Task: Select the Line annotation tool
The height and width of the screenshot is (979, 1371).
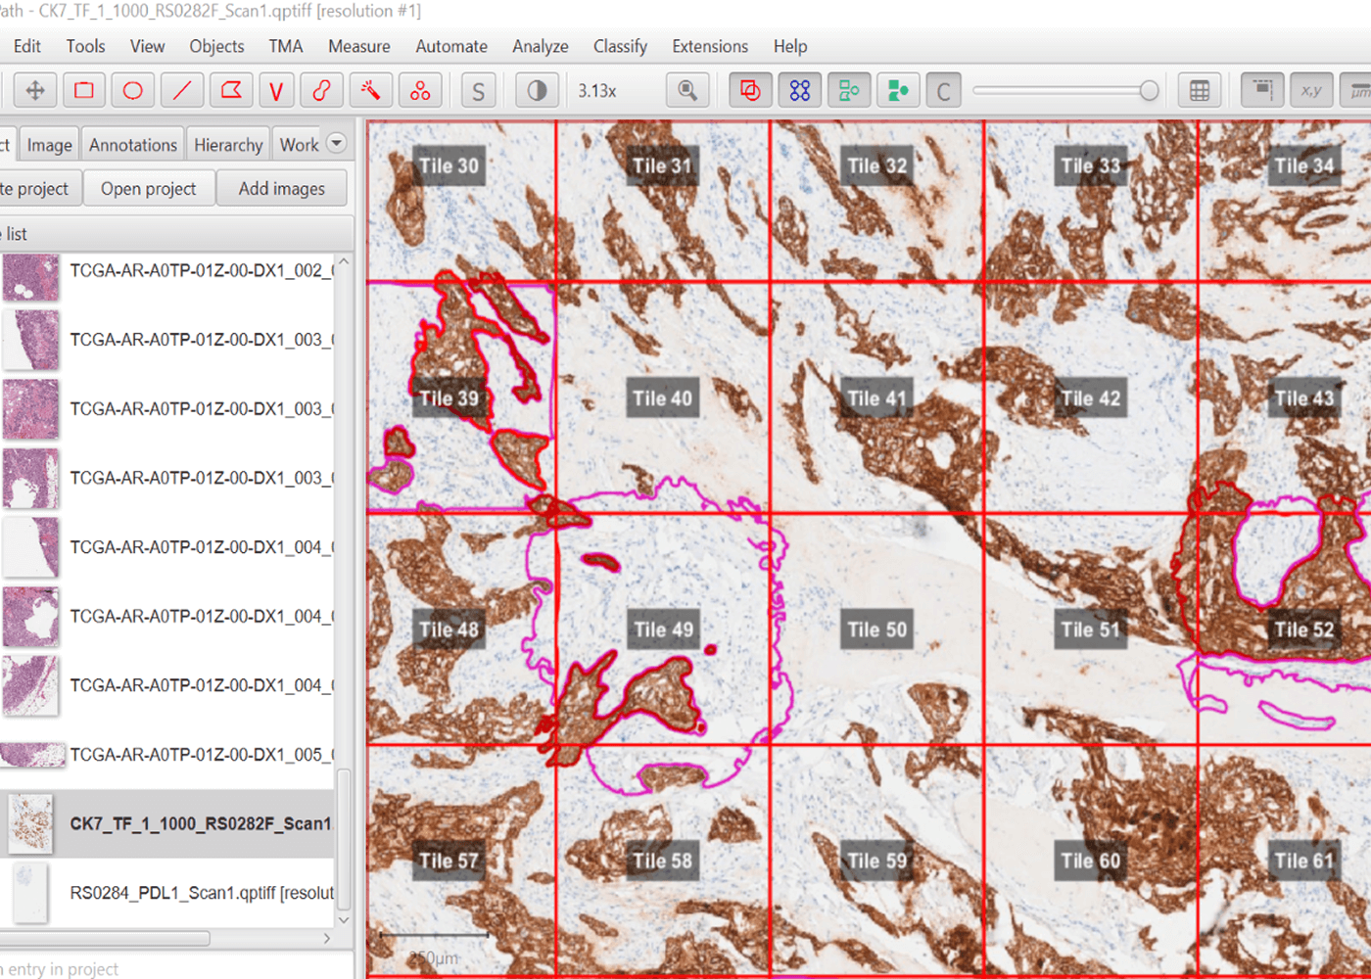Action: click(182, 91)
